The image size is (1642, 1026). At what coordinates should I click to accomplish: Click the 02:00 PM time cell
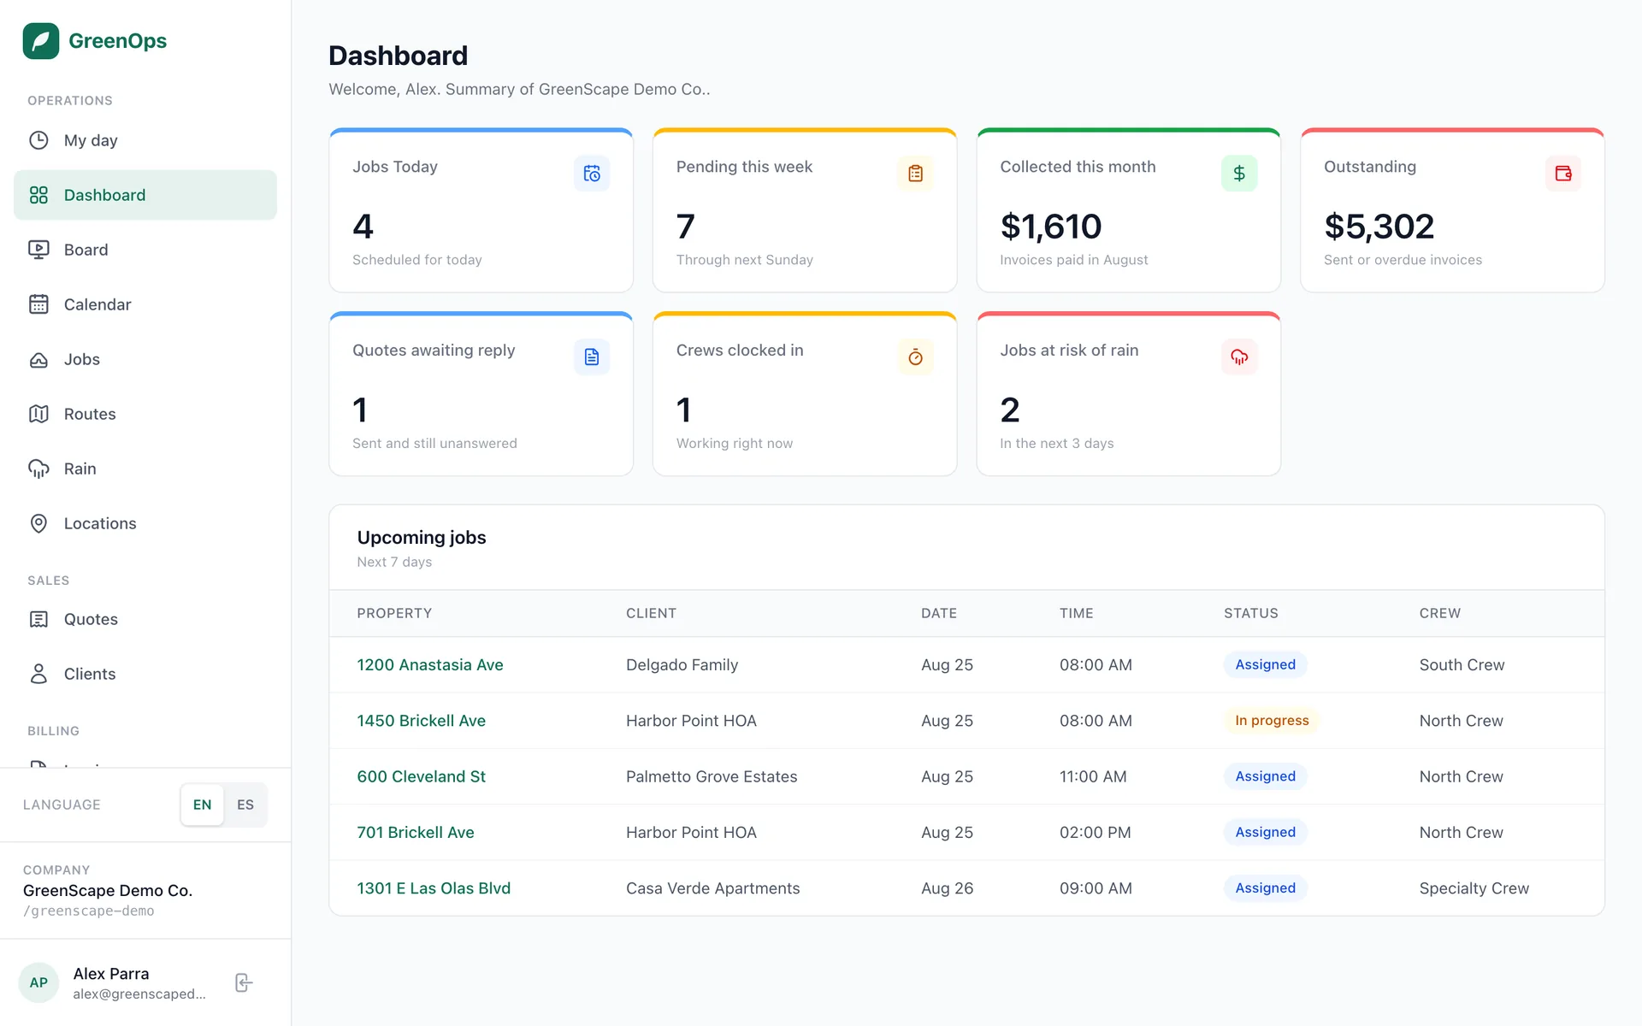coord(1096,832)
